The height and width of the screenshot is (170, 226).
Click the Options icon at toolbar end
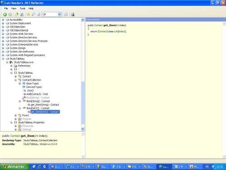coord(73,15)
